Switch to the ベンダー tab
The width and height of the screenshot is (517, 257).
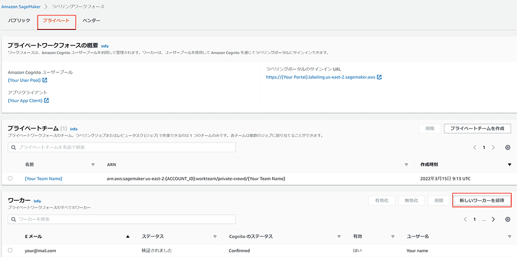pyautogui.click(x=92, y=21)
